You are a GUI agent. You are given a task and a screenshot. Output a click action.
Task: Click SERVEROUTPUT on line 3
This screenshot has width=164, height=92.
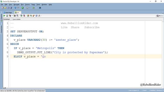27,31
